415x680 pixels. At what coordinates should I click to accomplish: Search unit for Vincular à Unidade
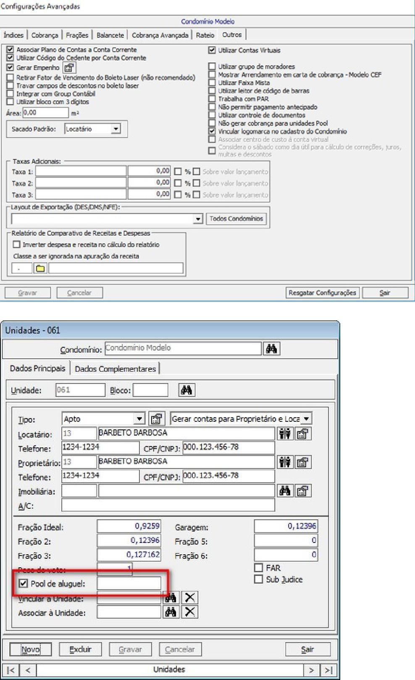[171, 598]
